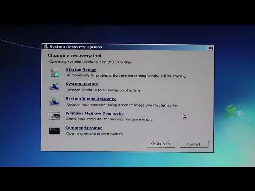Open the Startup Repair link

click(81, 70)
